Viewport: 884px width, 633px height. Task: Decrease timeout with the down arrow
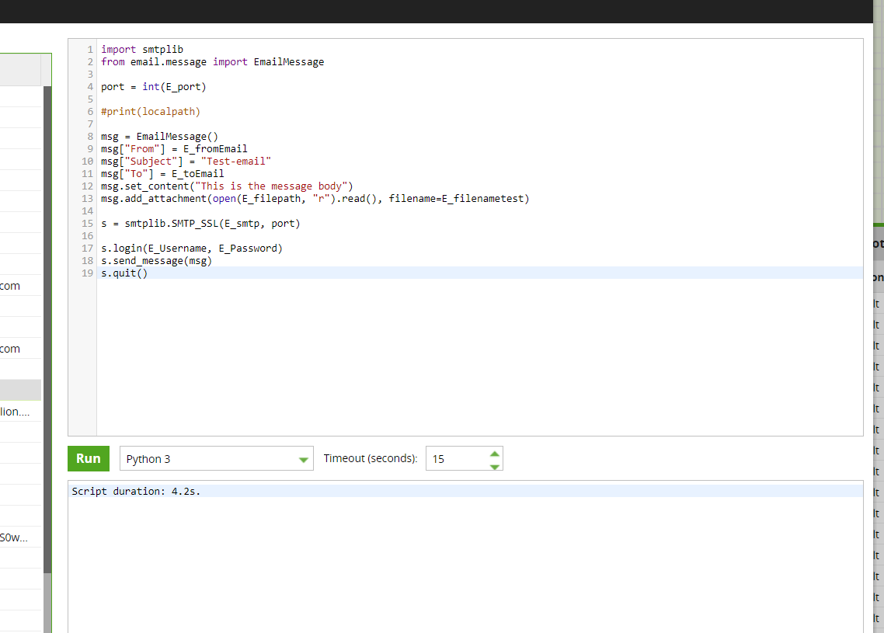click(x=494, y=466)
